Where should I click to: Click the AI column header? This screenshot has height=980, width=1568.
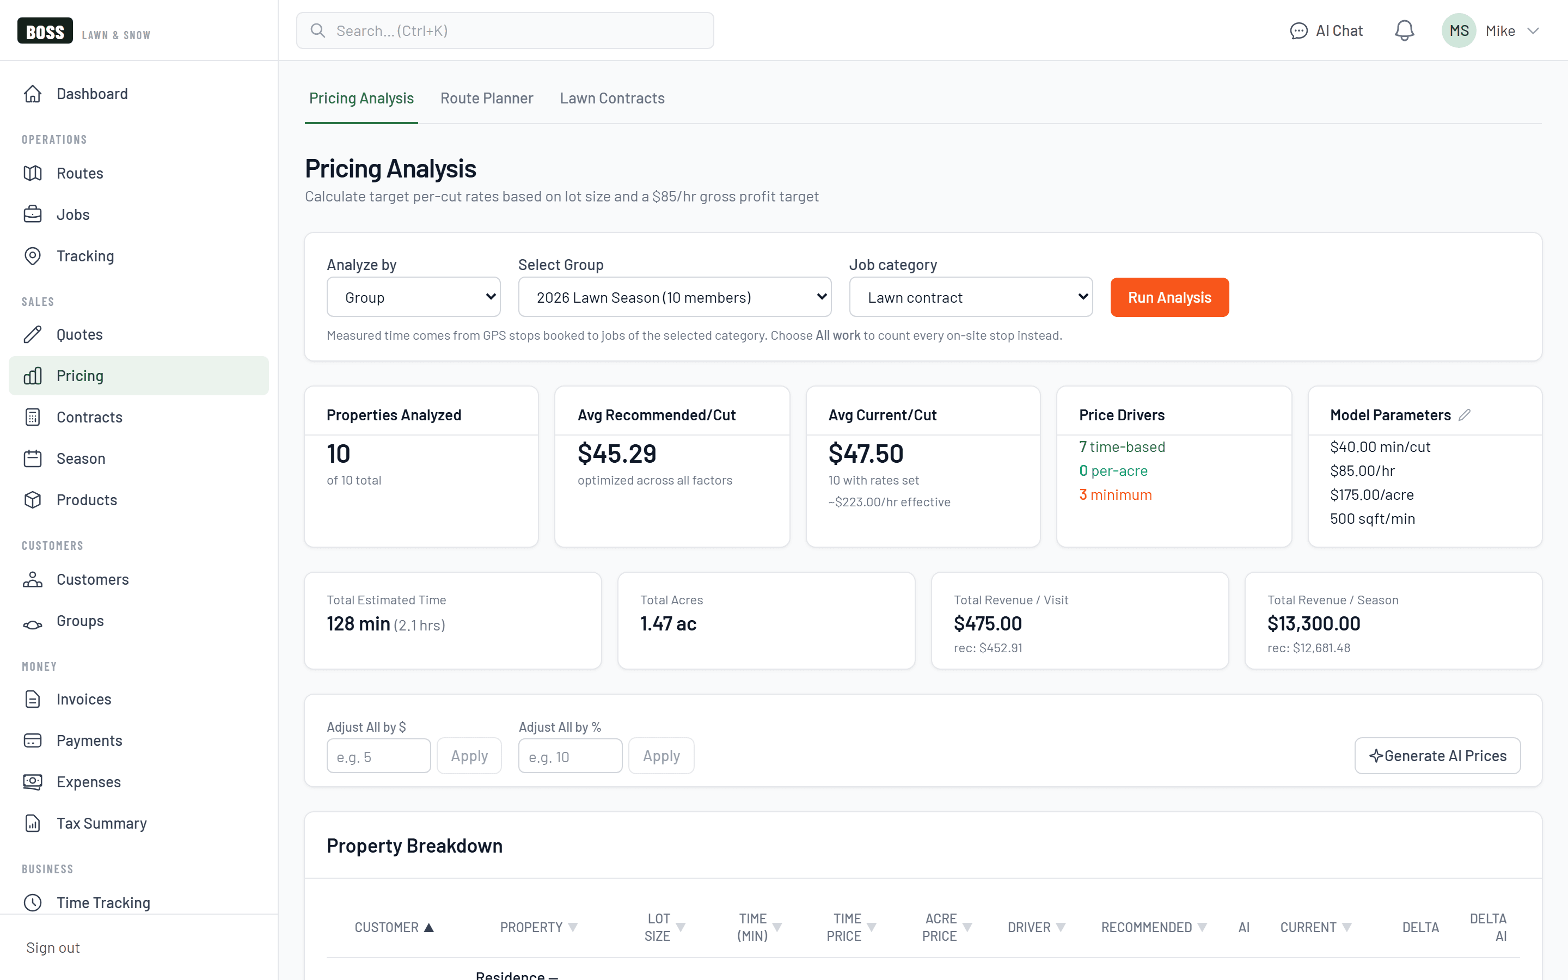[1244, 928]
